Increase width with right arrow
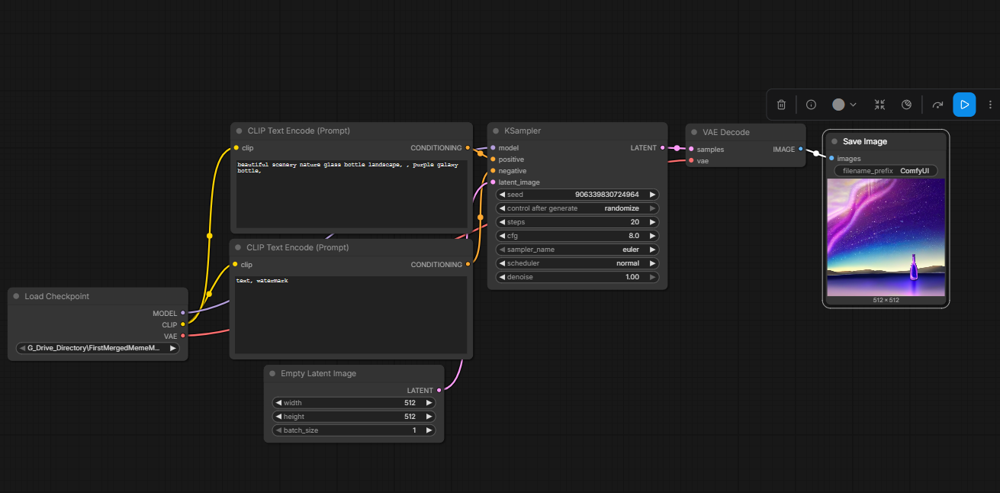Image resolution: width=1000 pixels, height=493 pixels. [x=429, y=403]
